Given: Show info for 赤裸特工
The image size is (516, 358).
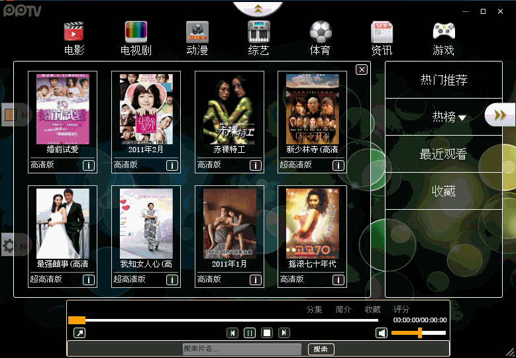Looking at the screenshot, I should (x=256, y=165).
